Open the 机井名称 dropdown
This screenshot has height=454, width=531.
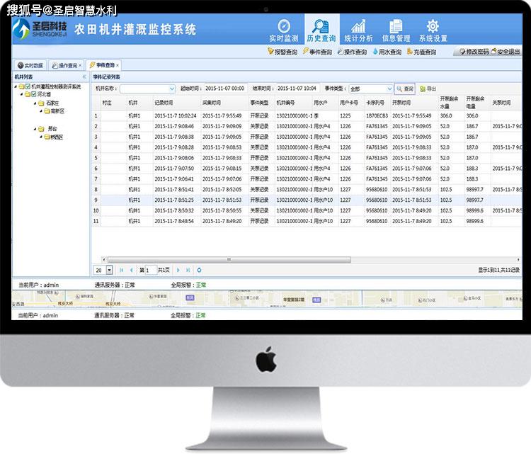tap(172, 89)
